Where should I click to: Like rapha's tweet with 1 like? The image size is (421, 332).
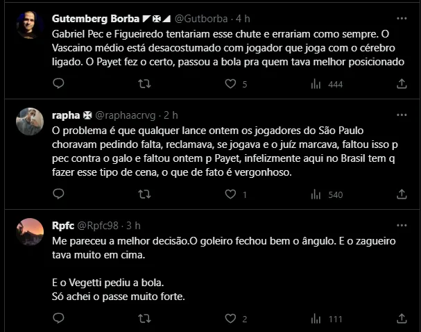coord(230,194)
